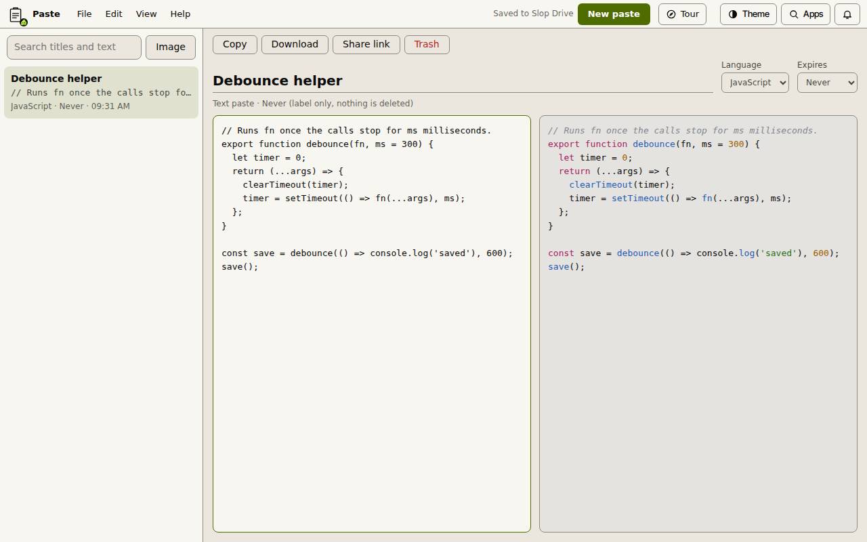Open the File menu
The image size is (867, 542).
coord(84,14)
